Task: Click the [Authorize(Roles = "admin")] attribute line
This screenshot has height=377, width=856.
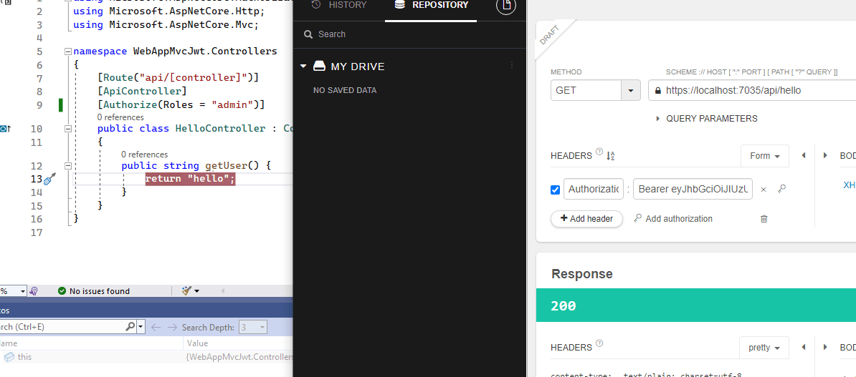Action: pos(181,104)
